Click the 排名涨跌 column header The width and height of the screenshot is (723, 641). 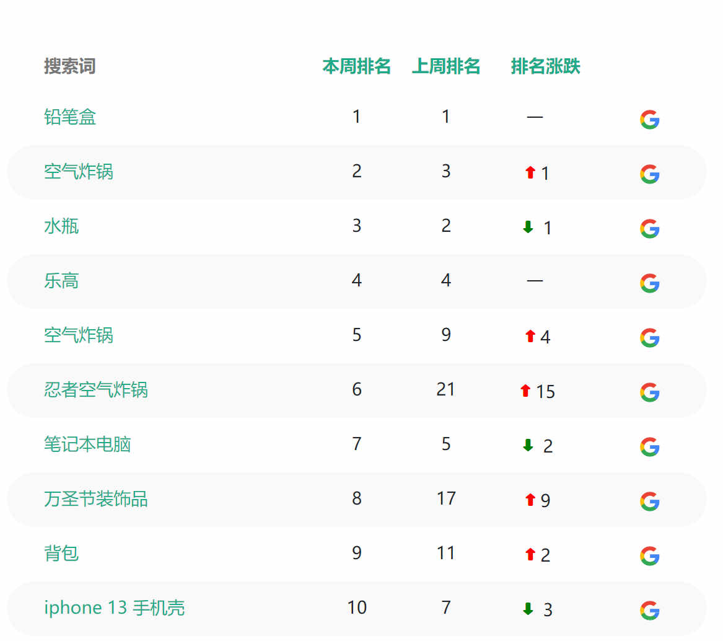pos(545,66)
